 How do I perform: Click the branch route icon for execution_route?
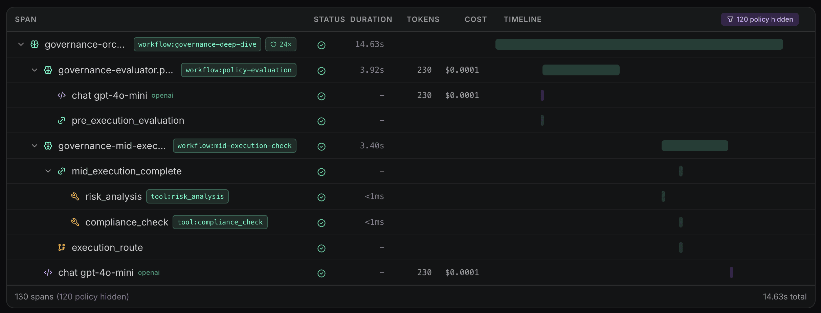(x=62, y=247)
